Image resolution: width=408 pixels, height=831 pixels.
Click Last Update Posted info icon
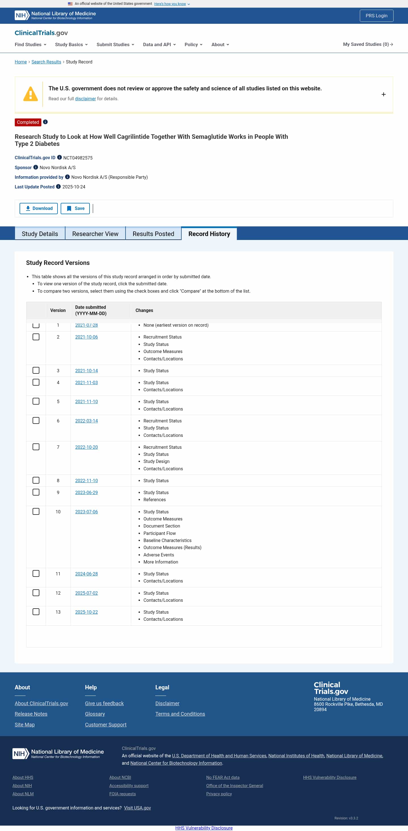58,186
